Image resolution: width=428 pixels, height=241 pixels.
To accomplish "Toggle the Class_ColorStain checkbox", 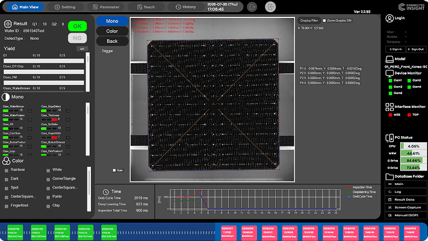I will tap(29, 138).
